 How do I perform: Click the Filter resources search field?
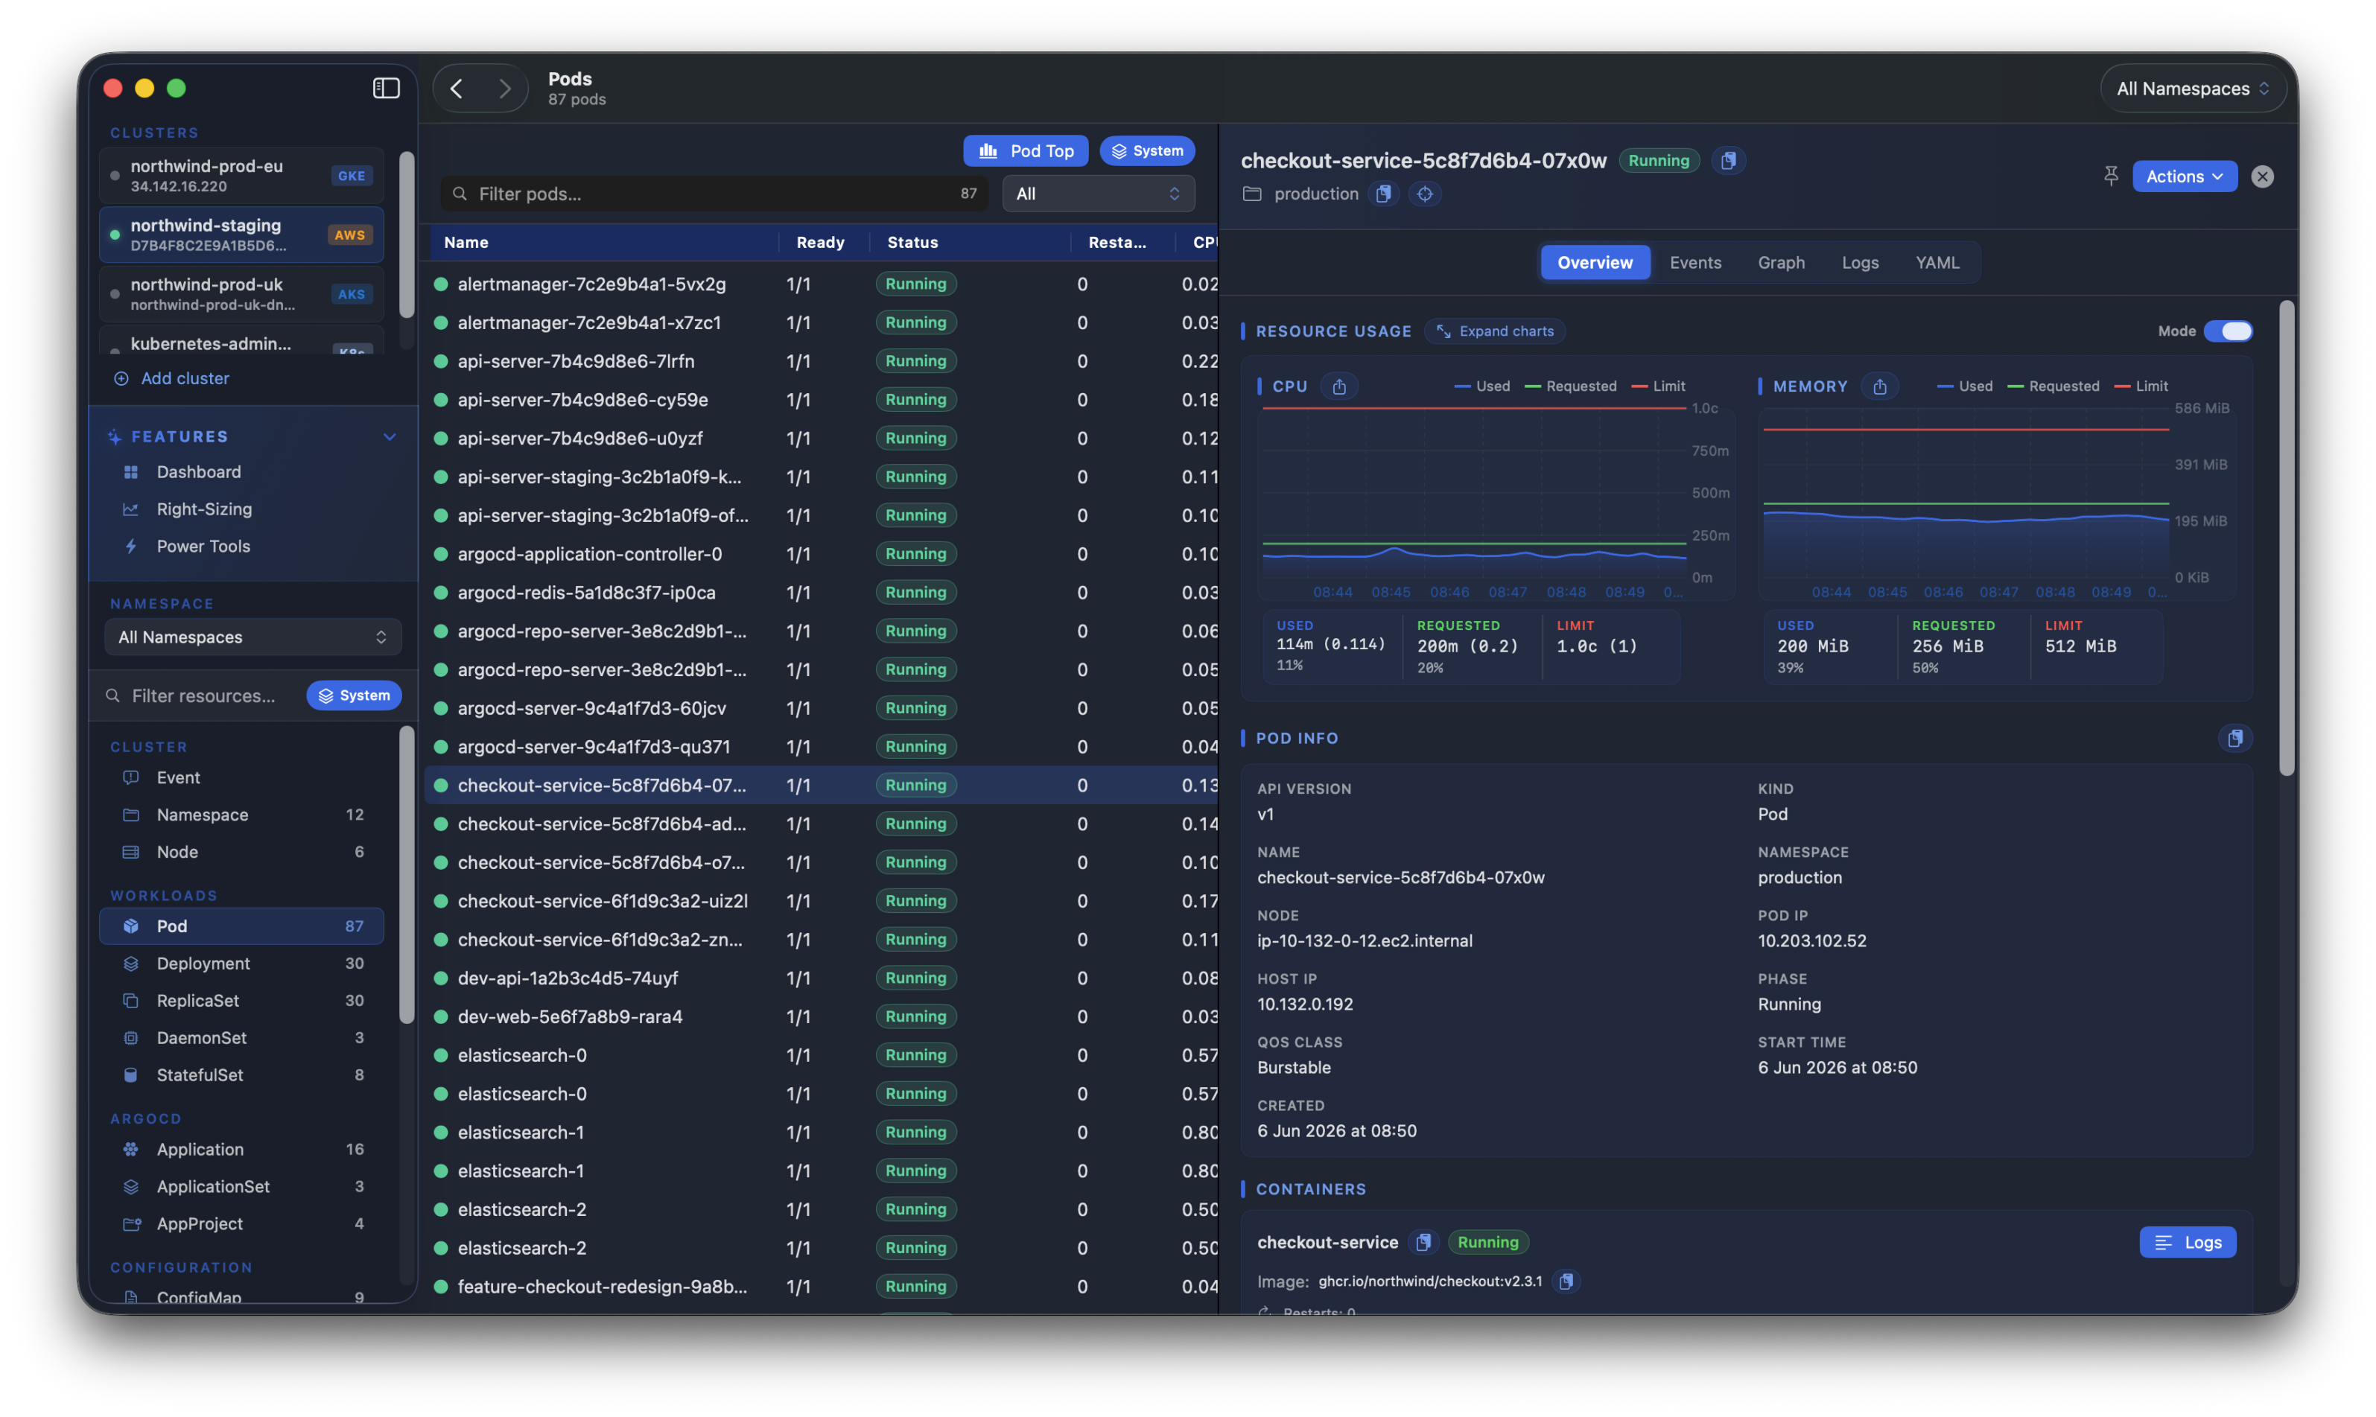(203, 695)
